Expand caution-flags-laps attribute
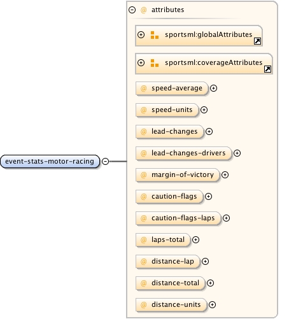Viewport: 289px width, 319px height. (x=226, y=218)
